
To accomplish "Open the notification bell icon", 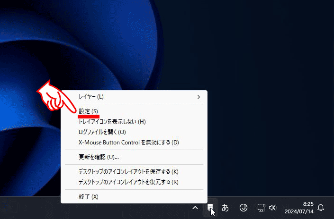I will coord(321,208).
